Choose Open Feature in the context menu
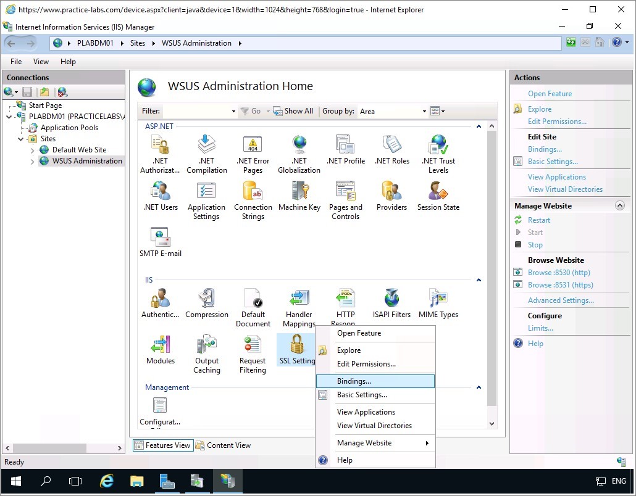 coord(375,333)
